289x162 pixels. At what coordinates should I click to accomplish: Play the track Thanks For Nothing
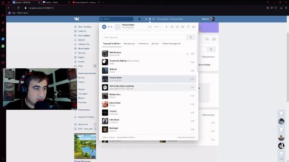pos(149,62)
